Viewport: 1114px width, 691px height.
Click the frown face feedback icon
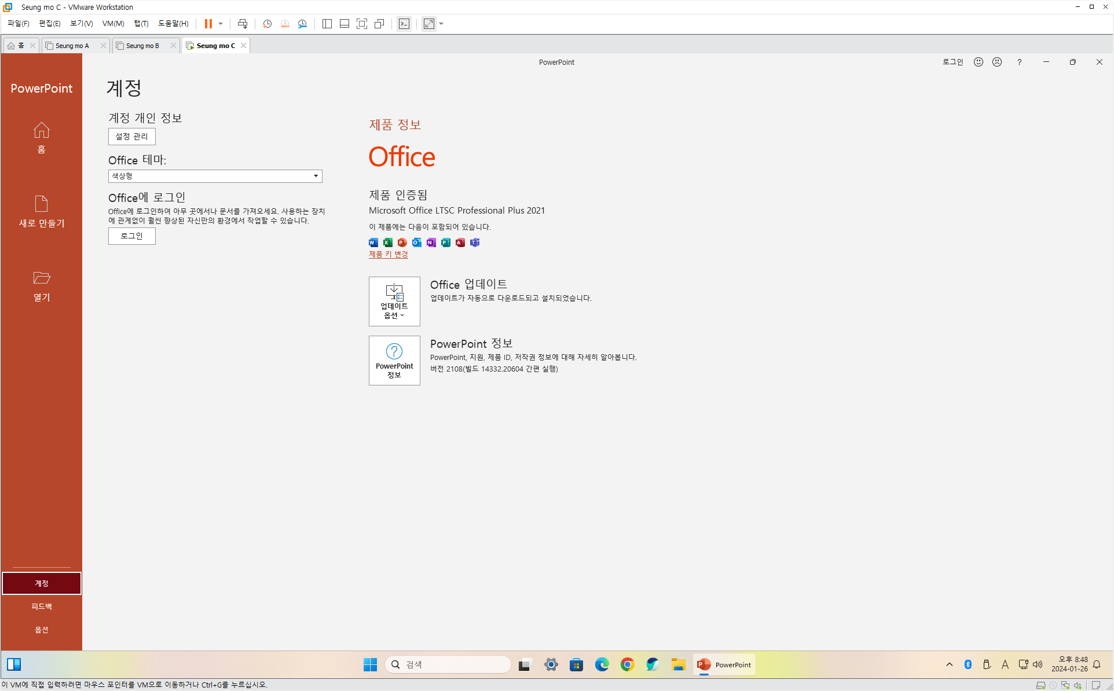pos(997,62)
